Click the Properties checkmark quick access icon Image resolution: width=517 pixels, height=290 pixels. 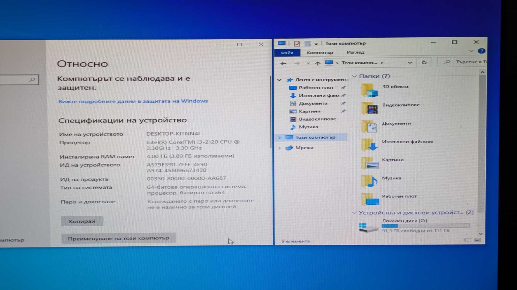297,44
